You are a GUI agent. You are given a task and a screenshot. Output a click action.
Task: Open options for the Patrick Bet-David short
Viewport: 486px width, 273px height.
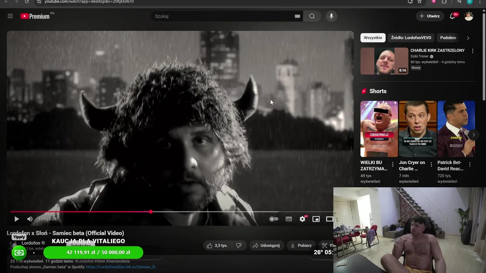click(470, 165)
